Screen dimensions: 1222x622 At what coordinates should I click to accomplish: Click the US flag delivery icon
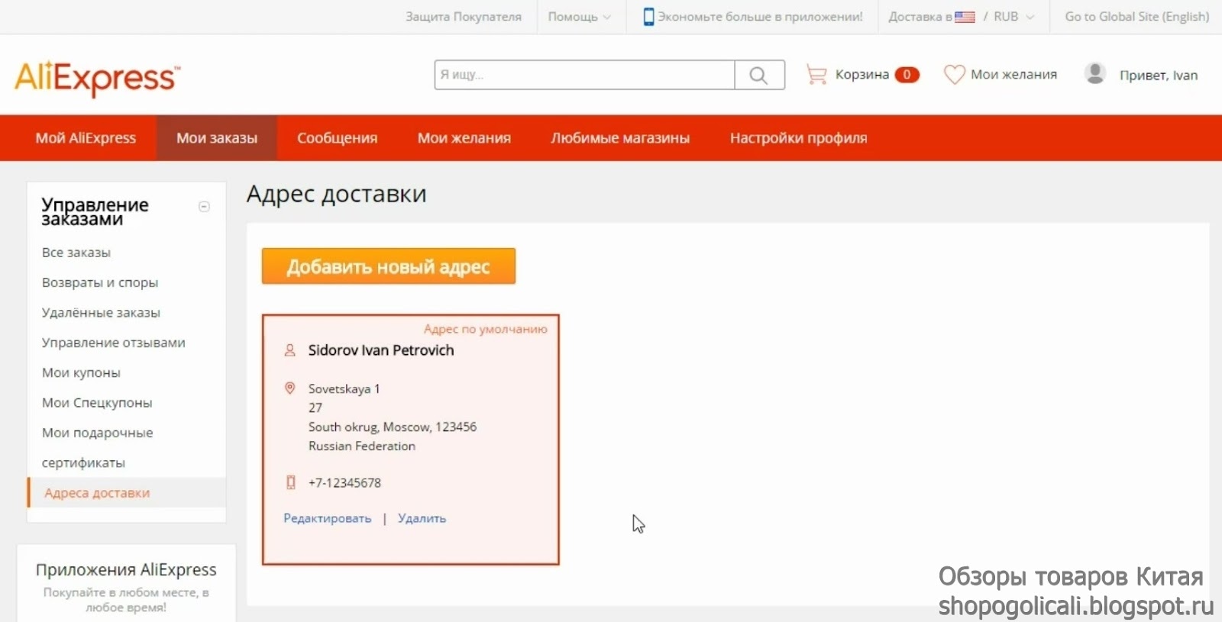pos(965,17)
